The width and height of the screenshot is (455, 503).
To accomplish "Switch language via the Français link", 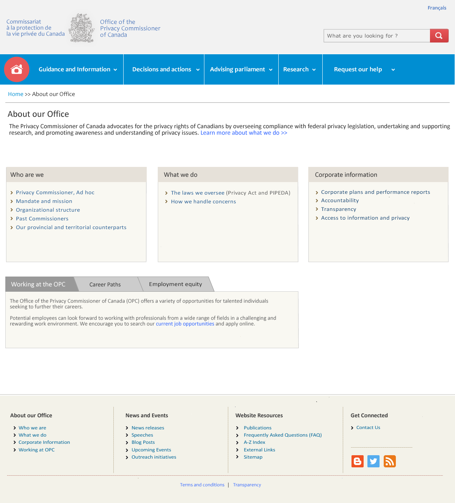I will click(437, 8).
